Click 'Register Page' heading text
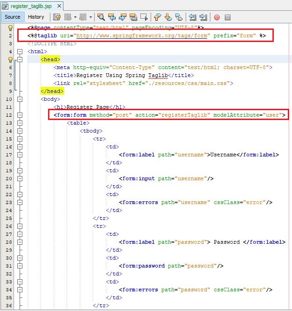Viewport: 292px width, 311px height. (x=88, y=107)
